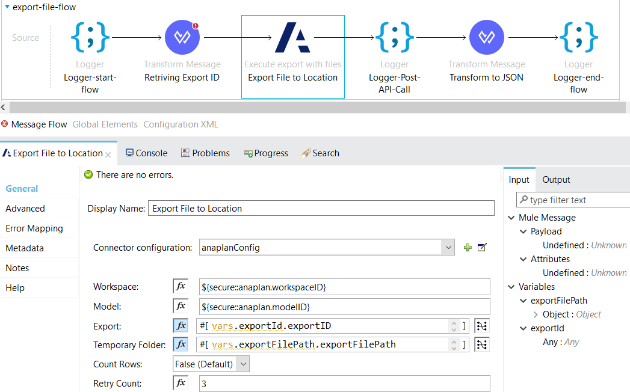This screenshot has width=630, height=392.
Task: Click the Retry Count value field
Action: pos(344,384)
